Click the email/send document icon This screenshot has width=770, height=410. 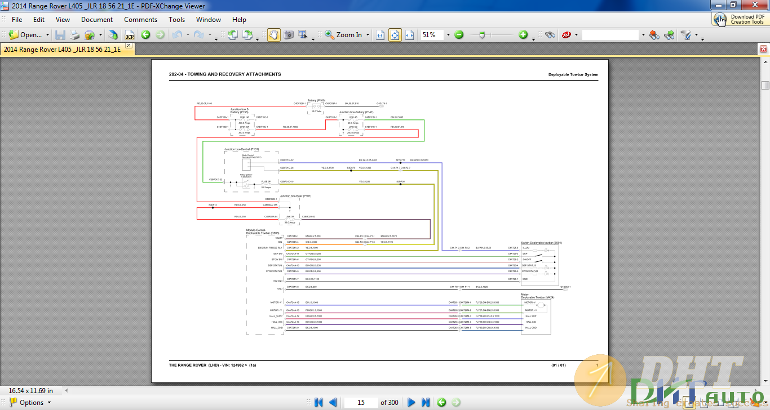pyautogui.click(x=90, y=35)
